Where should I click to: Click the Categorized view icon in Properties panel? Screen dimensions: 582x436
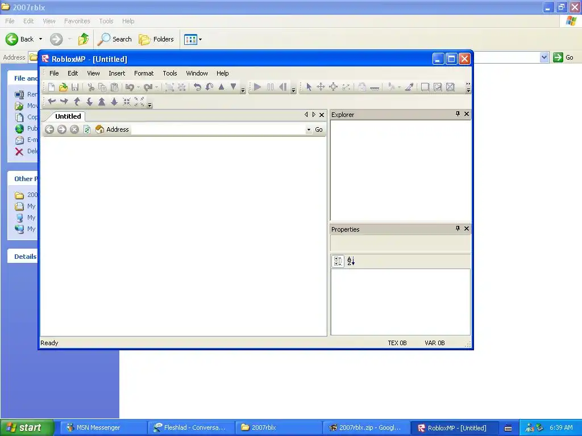tap(338, 261)
